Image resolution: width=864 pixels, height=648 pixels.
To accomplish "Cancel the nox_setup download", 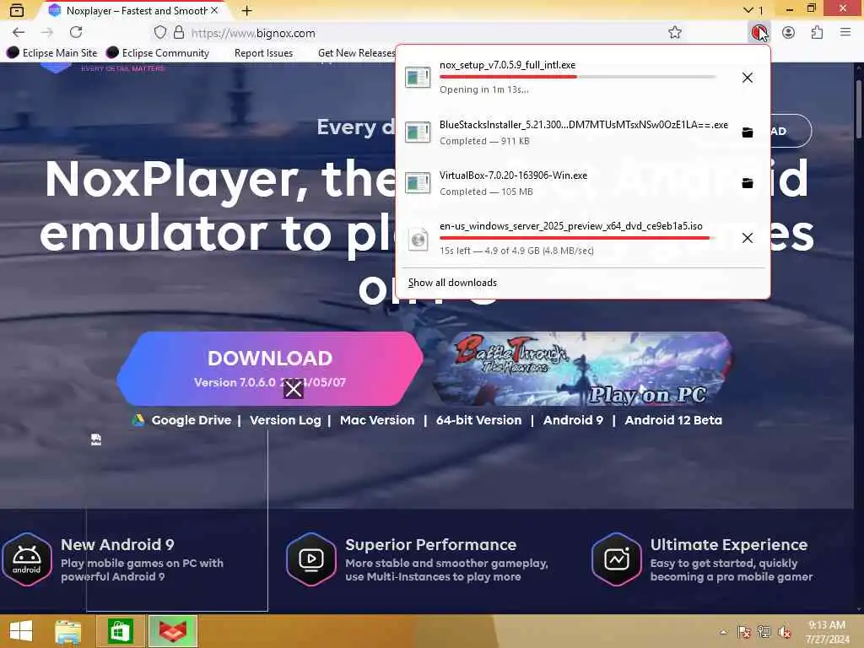I will tap(748, 78).
